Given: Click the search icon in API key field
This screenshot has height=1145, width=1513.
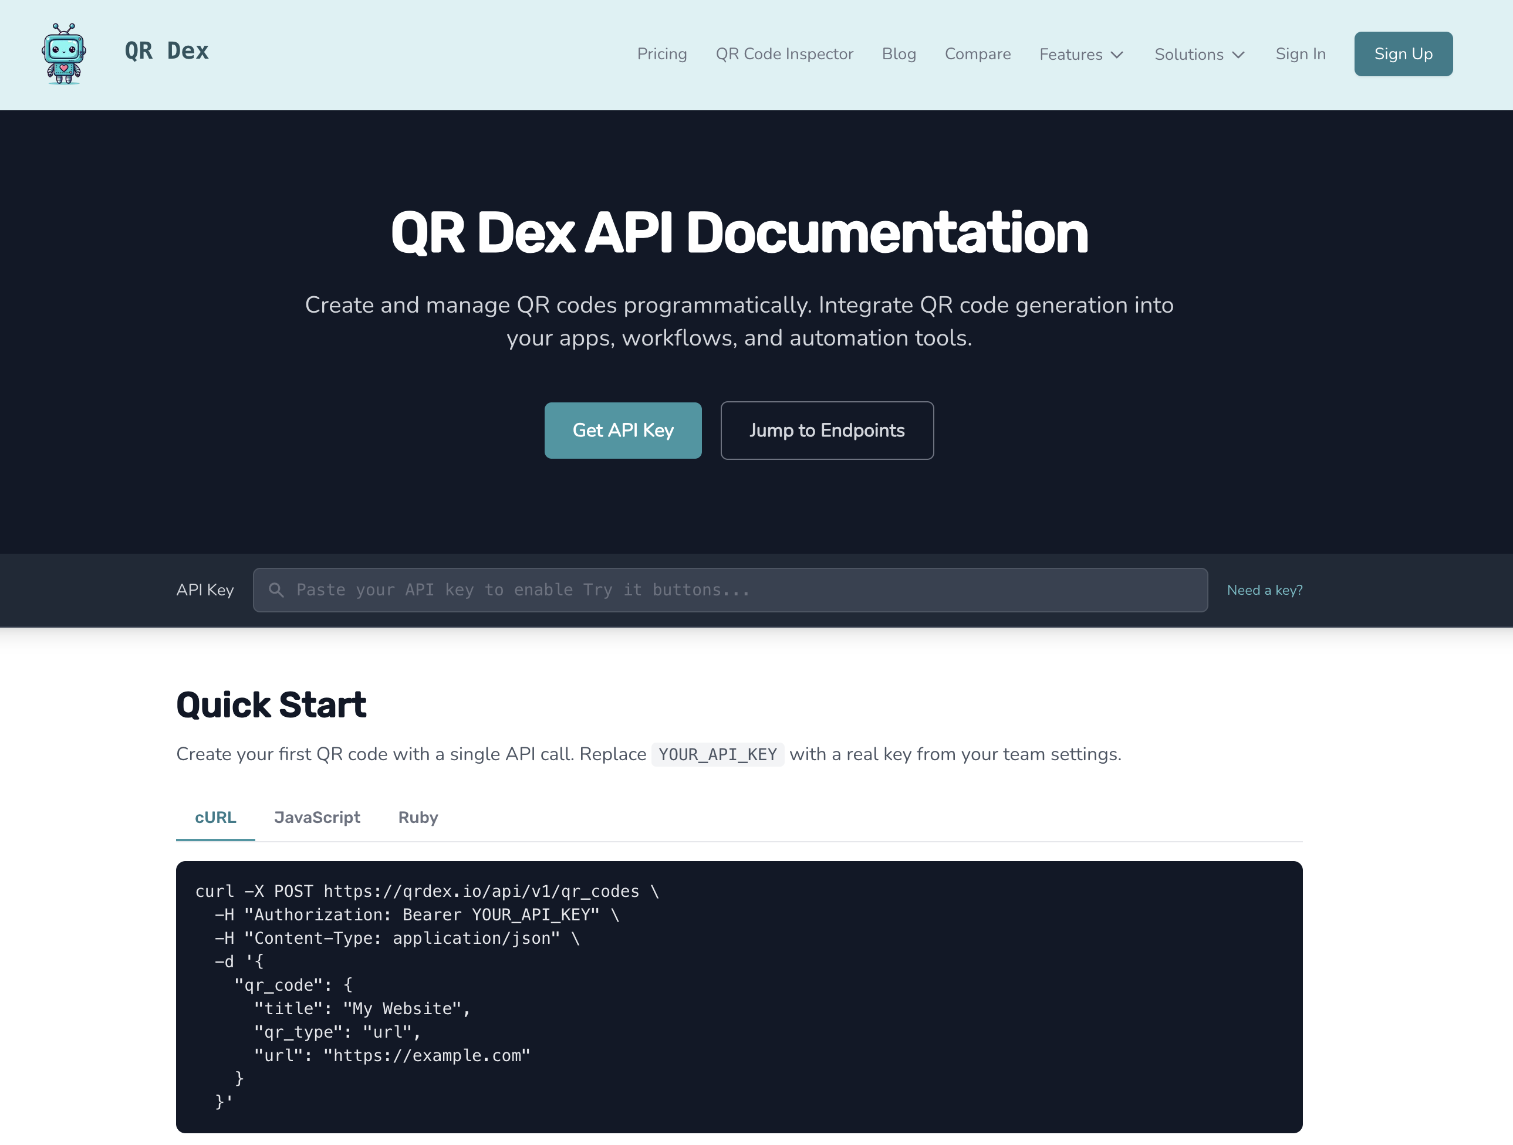Looking at the screenshot, I should [276, 590].
